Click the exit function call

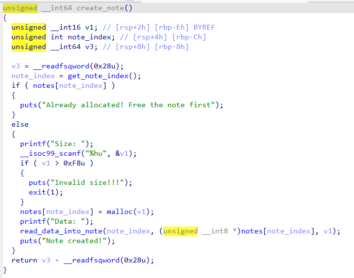tap(37, 192)
